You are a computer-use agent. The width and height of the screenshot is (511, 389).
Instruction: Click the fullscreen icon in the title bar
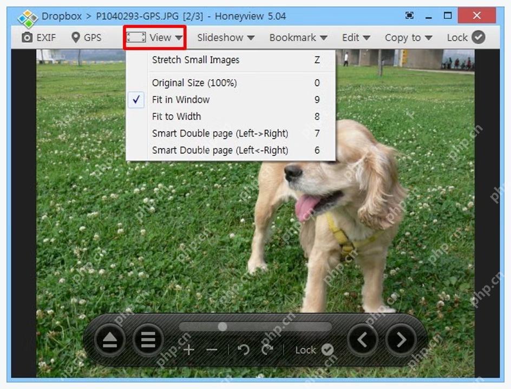click(x=409, y=16)
